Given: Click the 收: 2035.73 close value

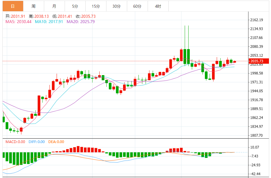Looking at the screenshot, I should pos(86,16).
